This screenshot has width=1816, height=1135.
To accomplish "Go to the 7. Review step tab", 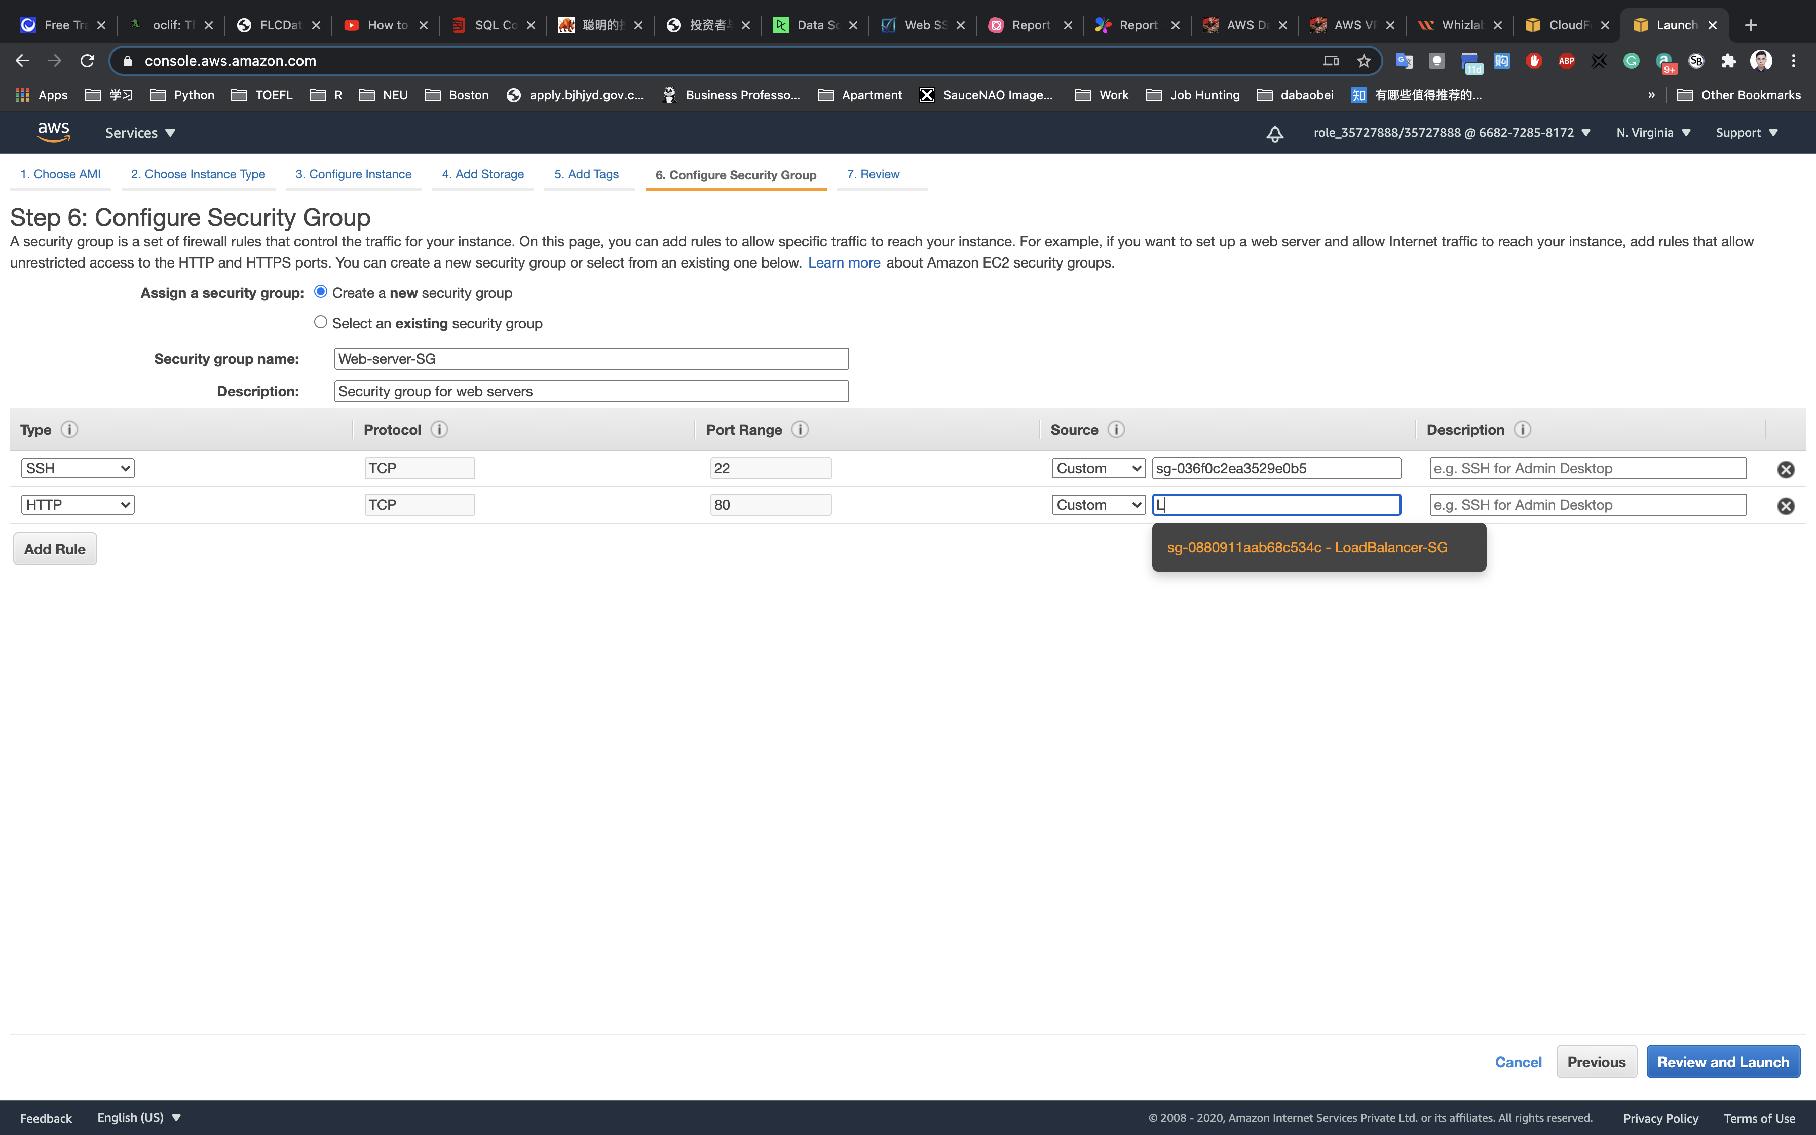I will (873, 174).
